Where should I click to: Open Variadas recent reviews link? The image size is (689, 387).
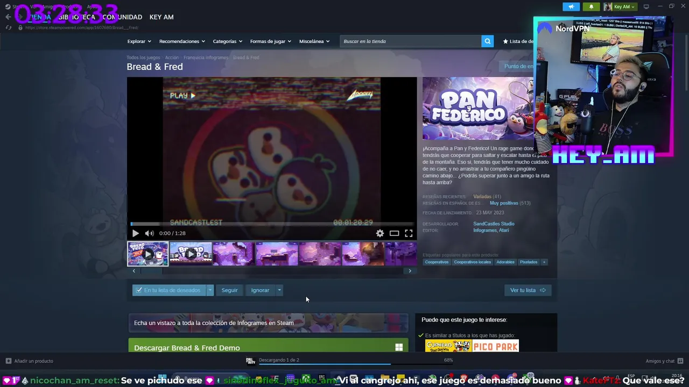click(482, 197)
